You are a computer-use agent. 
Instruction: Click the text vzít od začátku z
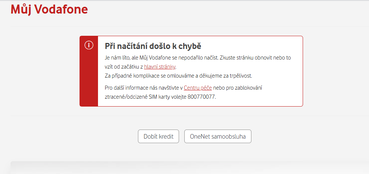coord(124,67)
